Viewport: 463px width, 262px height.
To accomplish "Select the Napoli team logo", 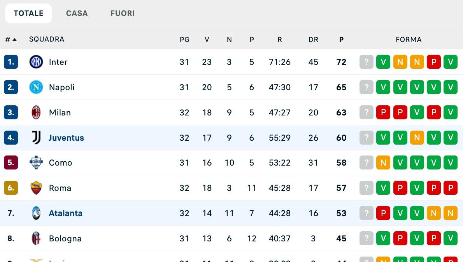I will point(36,87).
